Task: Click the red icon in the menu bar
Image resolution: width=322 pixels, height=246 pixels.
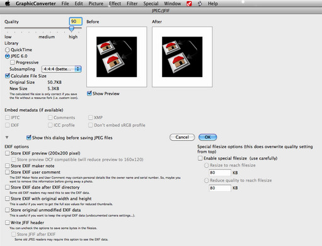Action: click(x=189, y=4)
